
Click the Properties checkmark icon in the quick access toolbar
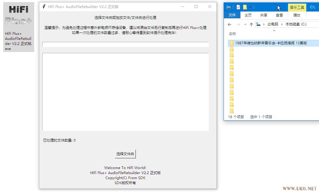pos(238,7)
